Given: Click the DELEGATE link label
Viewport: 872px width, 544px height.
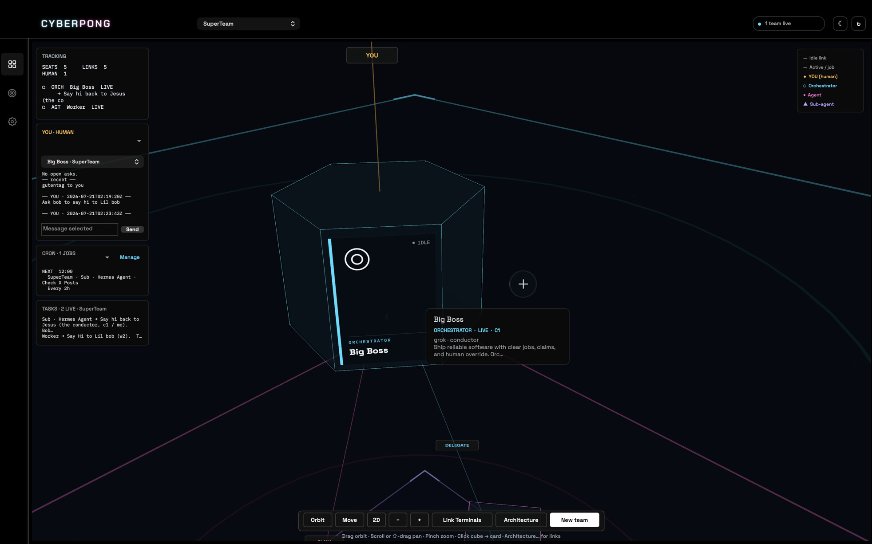Looking at the screenshot, I should tap(457, 445).
